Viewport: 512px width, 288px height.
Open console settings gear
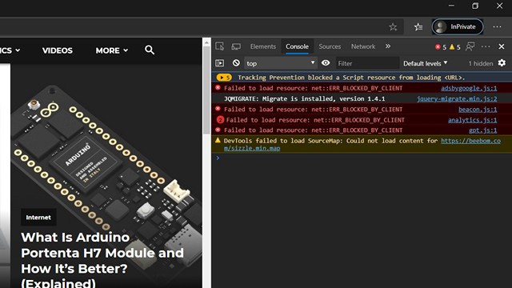[502, 62]
